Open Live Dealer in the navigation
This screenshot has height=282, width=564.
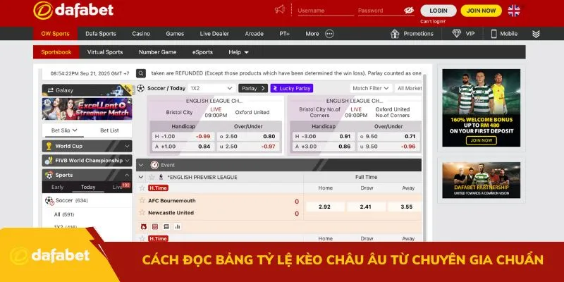point(214,33)
